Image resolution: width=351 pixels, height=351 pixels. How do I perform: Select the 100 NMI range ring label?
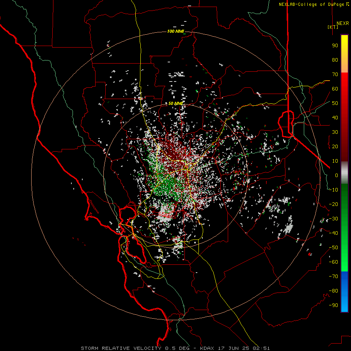[175, 31]
